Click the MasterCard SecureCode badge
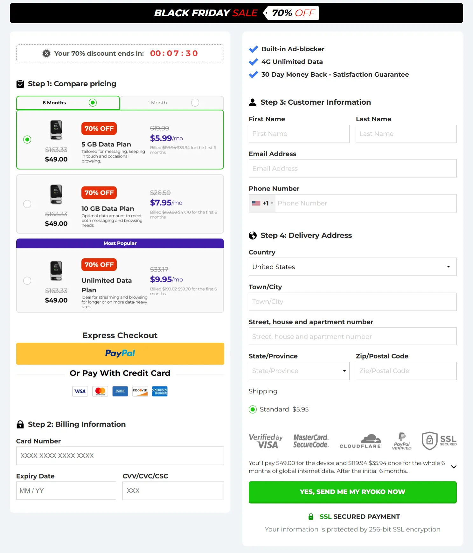This screenshot has height=553, width=473. pyautogui.click(x=311, y=441)
